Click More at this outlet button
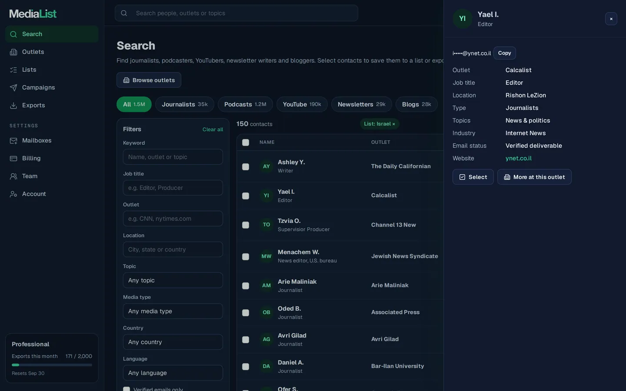 pos(534,177)
